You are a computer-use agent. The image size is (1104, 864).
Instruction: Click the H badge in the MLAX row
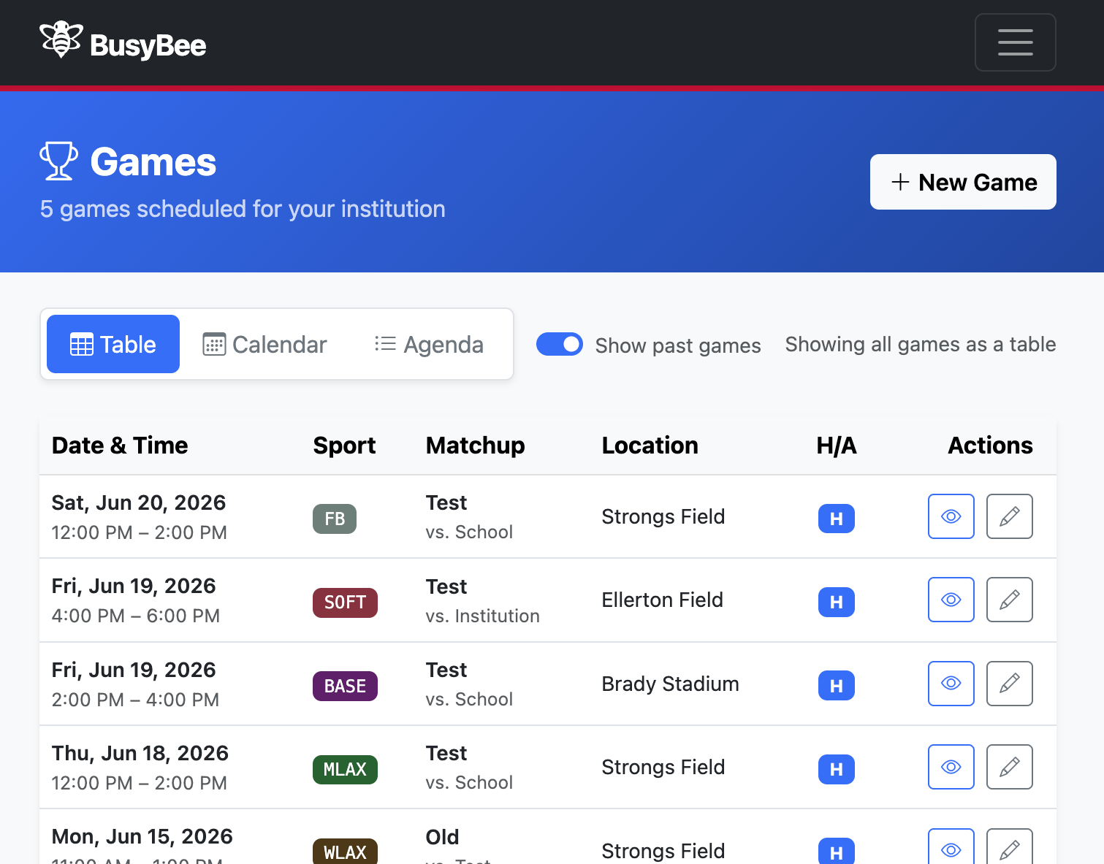(837, 769)
